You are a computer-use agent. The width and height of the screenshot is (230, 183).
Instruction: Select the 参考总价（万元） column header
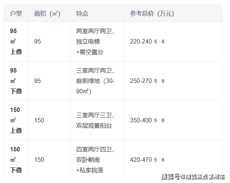coord(152,14)
